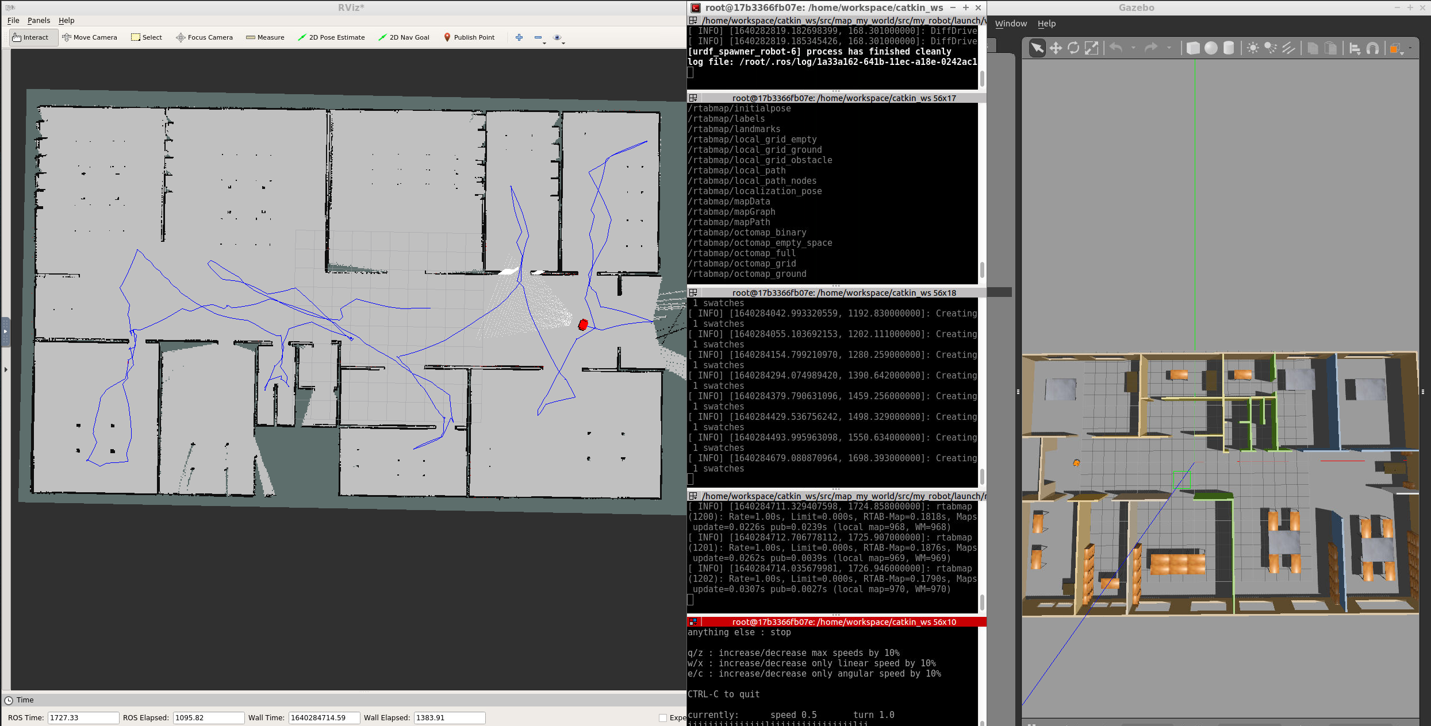This screenshot has height=726, width=1431.
Task: Choose Gazebo translate mode tool
Action: [x=1056, y=48]
